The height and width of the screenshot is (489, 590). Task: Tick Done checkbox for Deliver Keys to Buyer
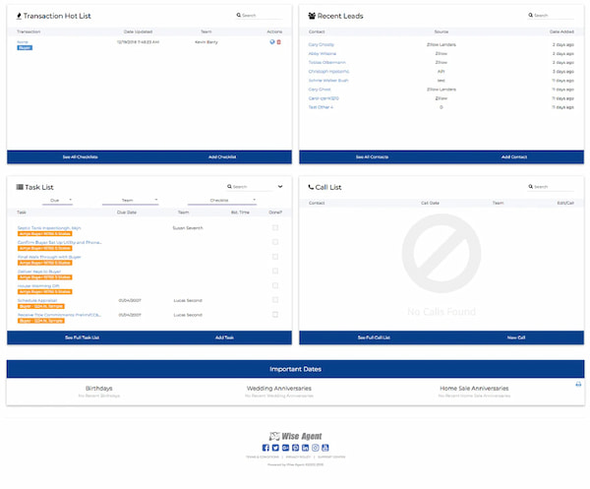(274, 271)
